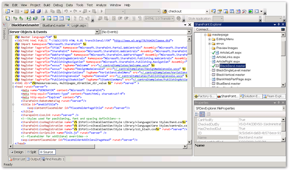Open the Find Results 1 tab
This screenshot has width=289, height=170.
53,159
